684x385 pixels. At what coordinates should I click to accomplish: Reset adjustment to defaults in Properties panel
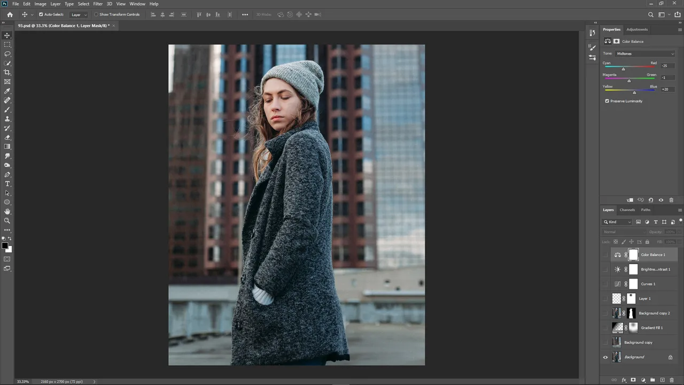[x=651, y=200]
